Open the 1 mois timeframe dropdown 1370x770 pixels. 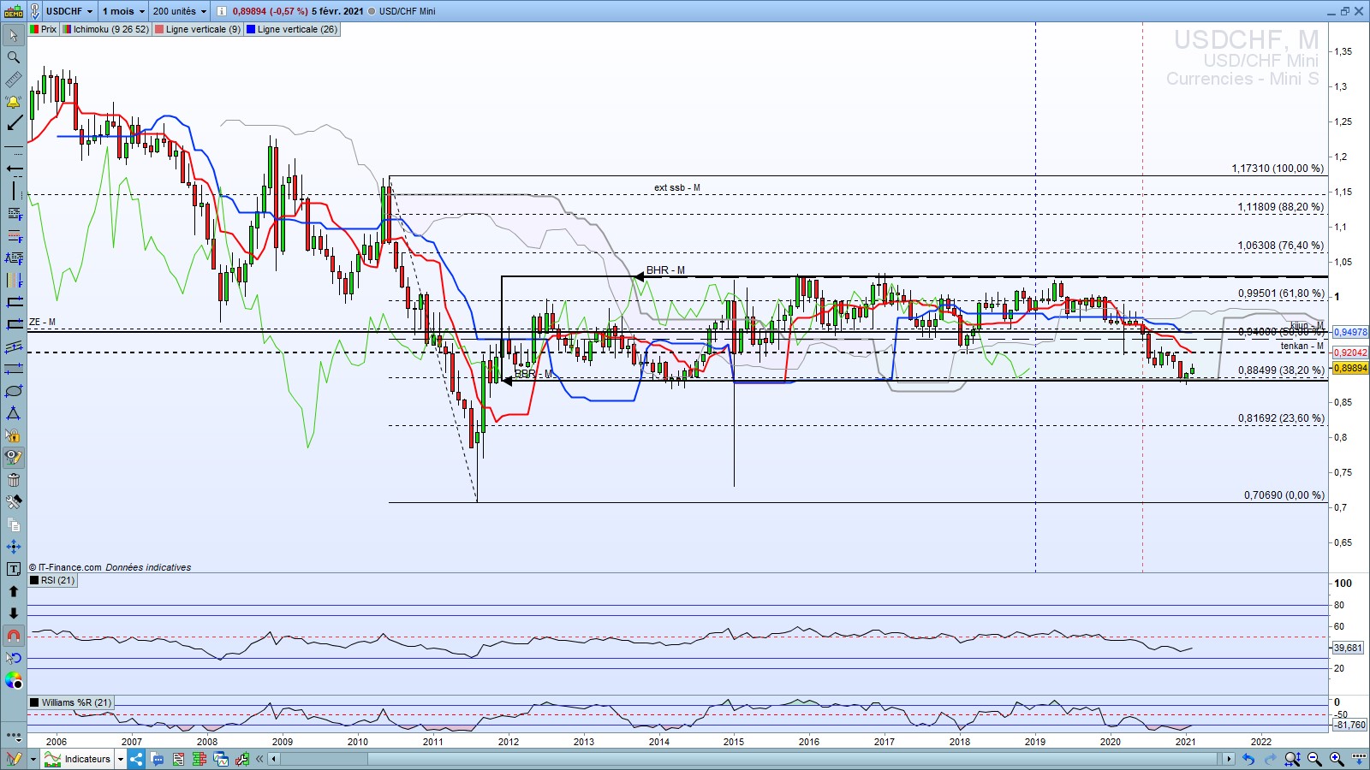coord(123,11)
